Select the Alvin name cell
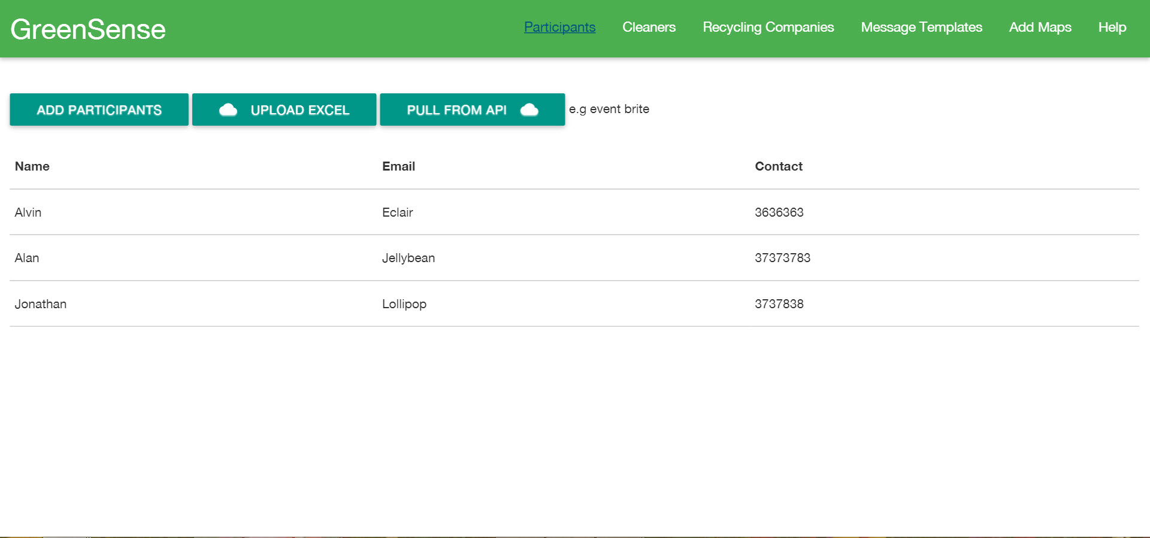Screen dimensions: 1150x538 [x=28, y=212]
